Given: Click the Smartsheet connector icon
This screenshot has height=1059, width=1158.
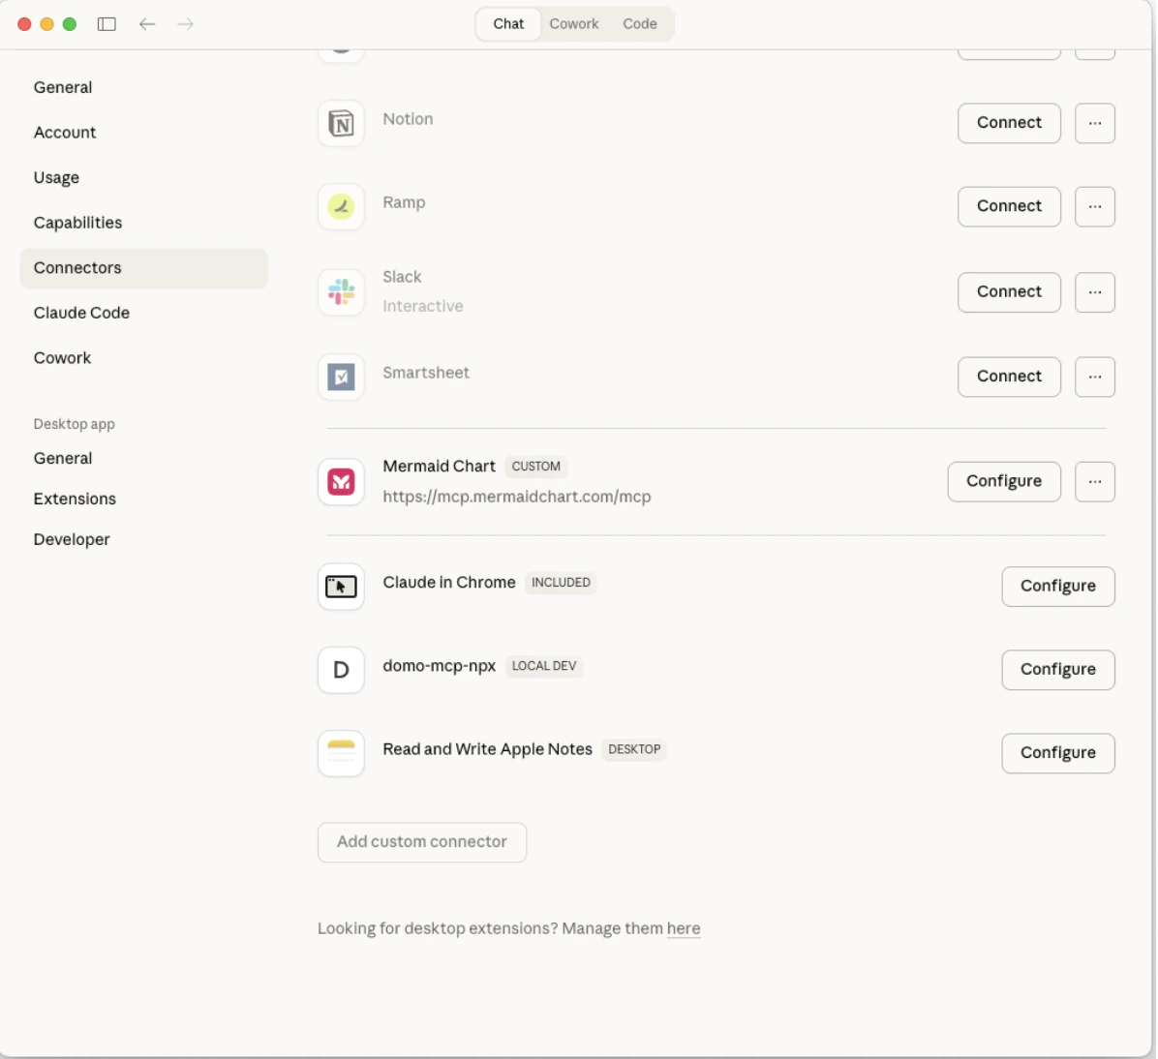Looking at the screenshot, I should (341, 378).
